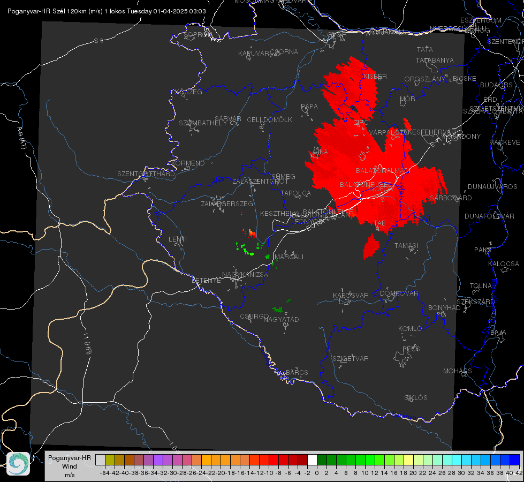The image size is (524, 482).
Task: Click the SZOMBATHELY label
Action: (x=203, y=123)
